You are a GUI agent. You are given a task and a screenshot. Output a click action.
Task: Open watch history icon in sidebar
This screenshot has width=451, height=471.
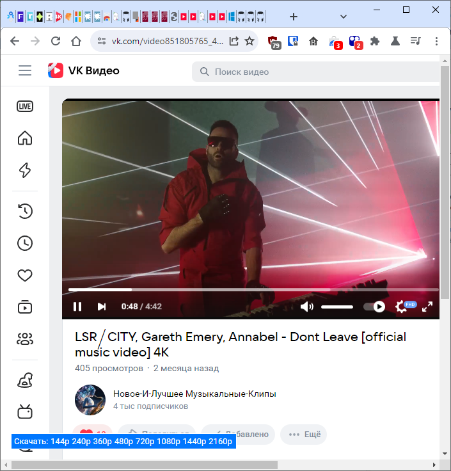[x=25, y=211]
